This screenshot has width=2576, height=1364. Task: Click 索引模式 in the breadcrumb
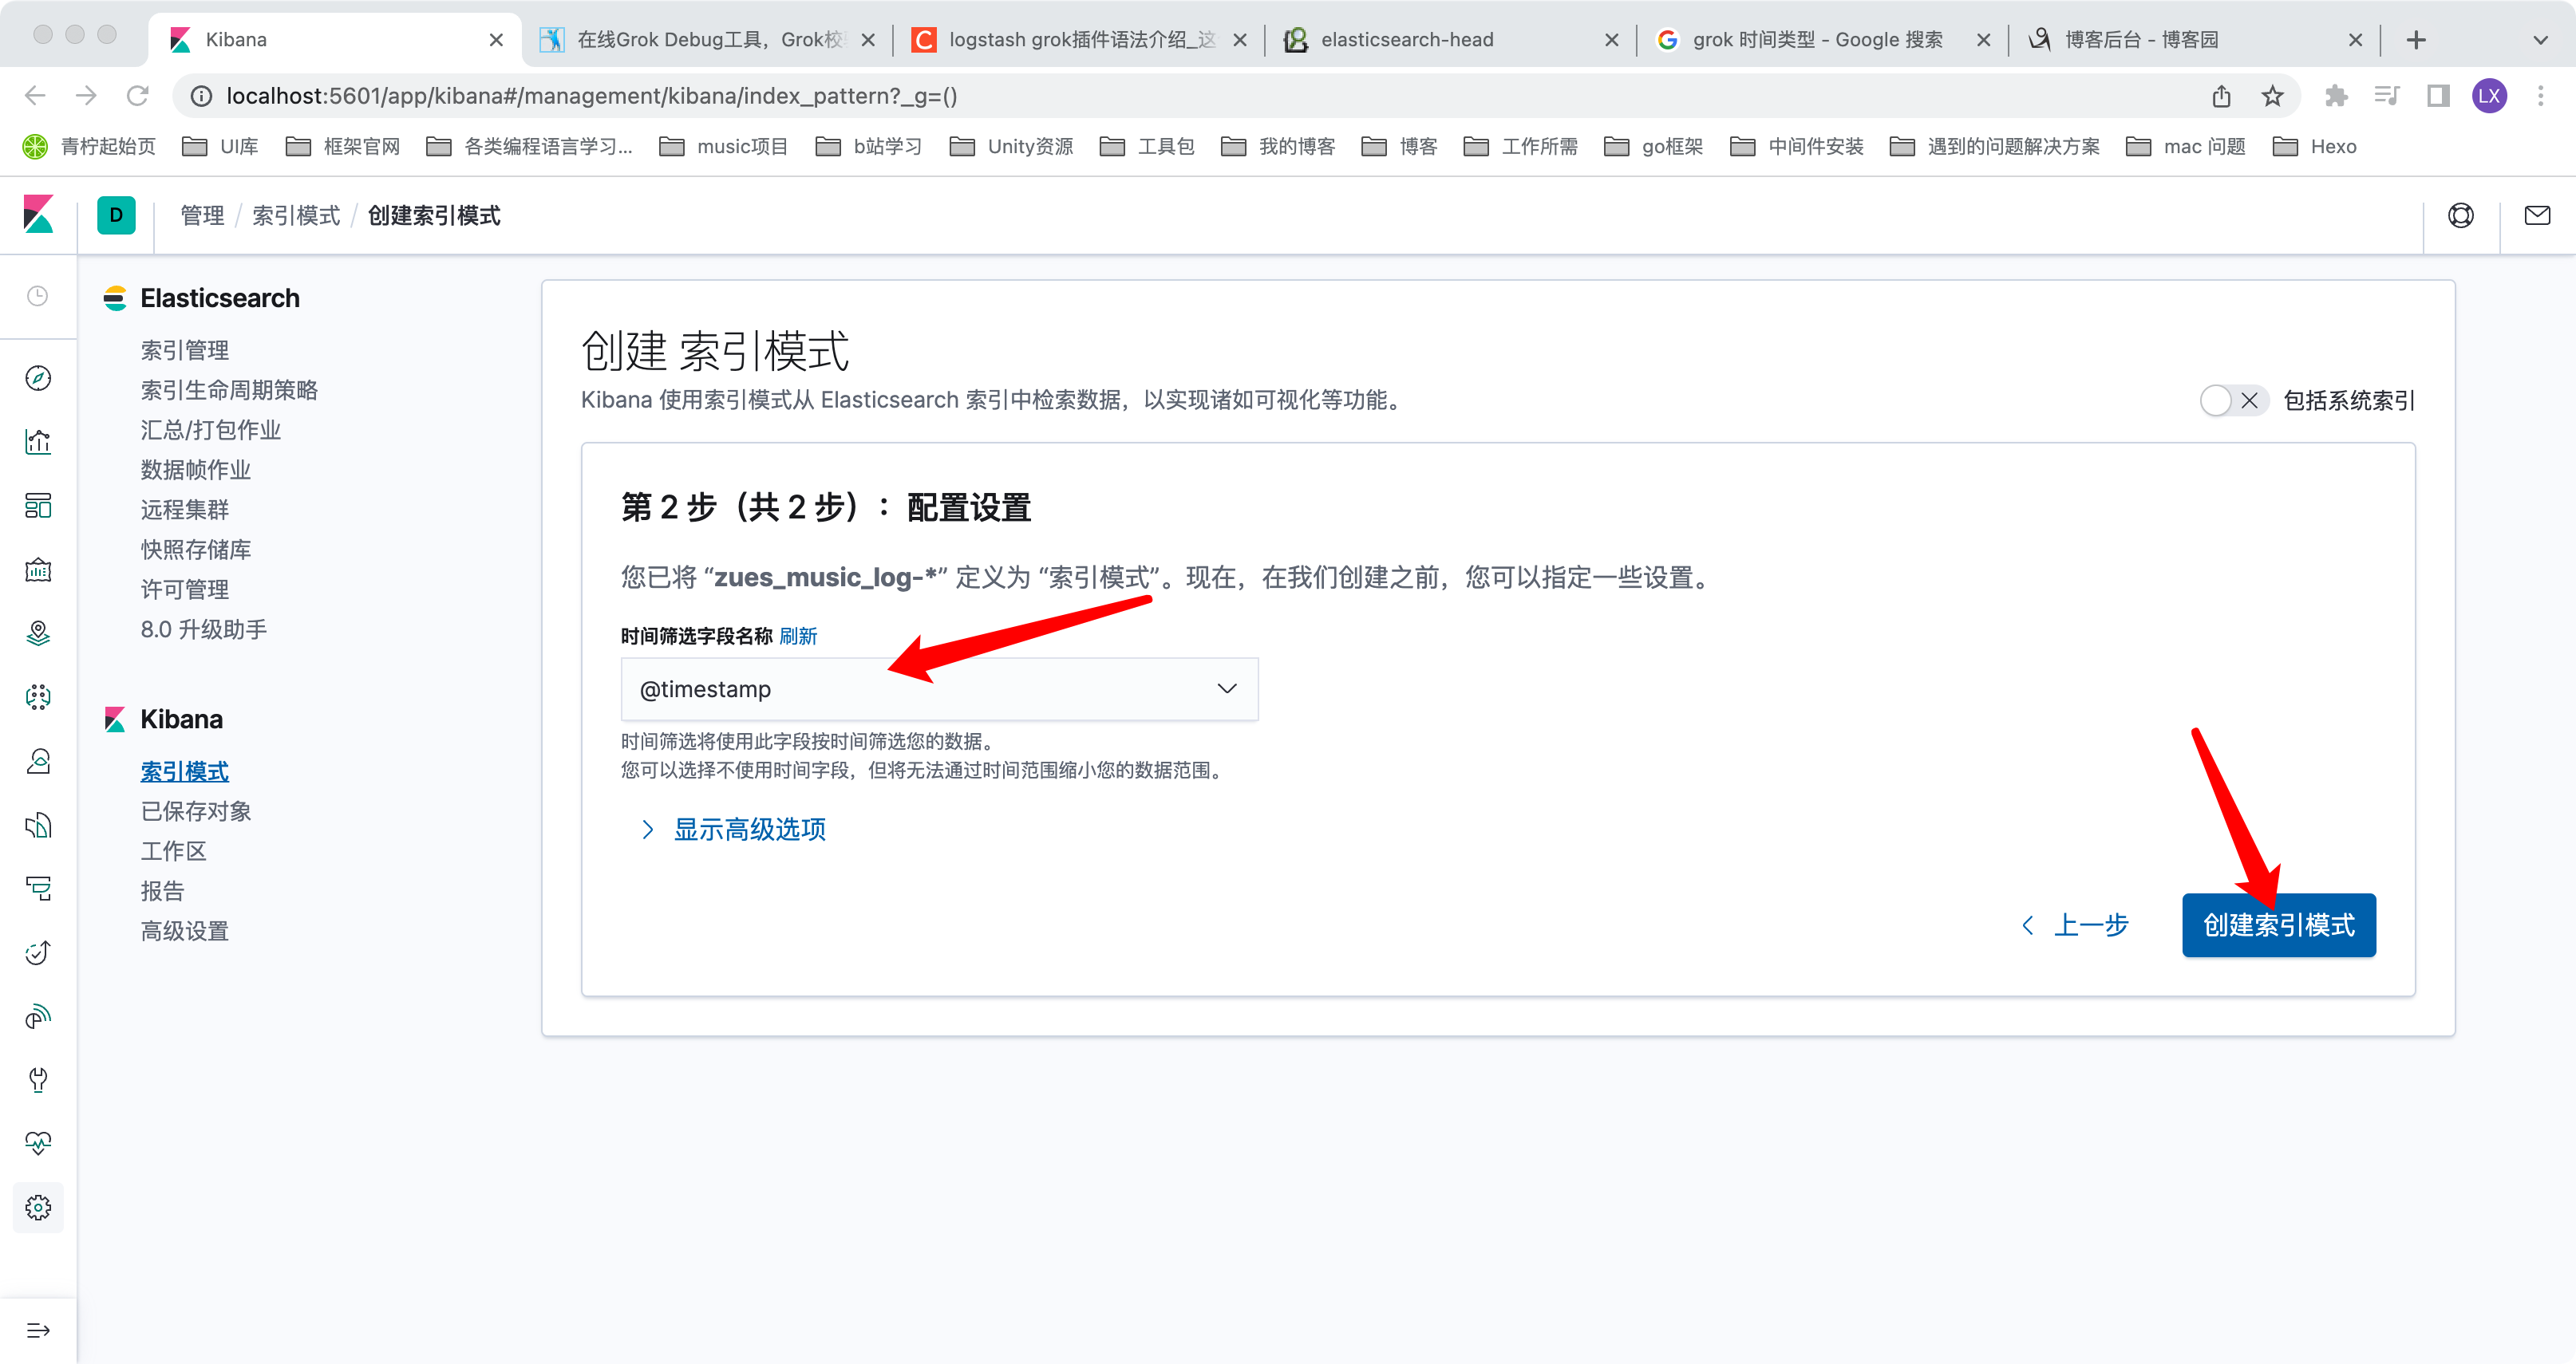coord(296,215)
